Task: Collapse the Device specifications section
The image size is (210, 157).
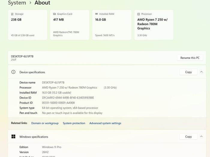Action: coord(201,72)
